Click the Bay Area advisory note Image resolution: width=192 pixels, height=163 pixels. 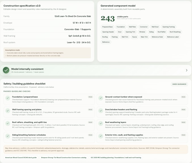pyautogui.click(x=96, y=149)
